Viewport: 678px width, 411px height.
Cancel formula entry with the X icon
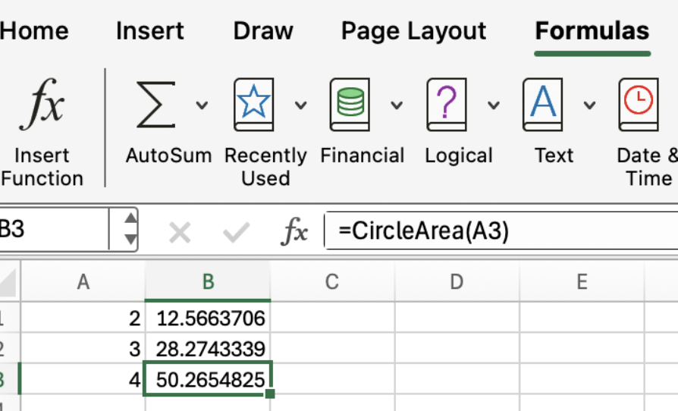click(x=180, y=233)
